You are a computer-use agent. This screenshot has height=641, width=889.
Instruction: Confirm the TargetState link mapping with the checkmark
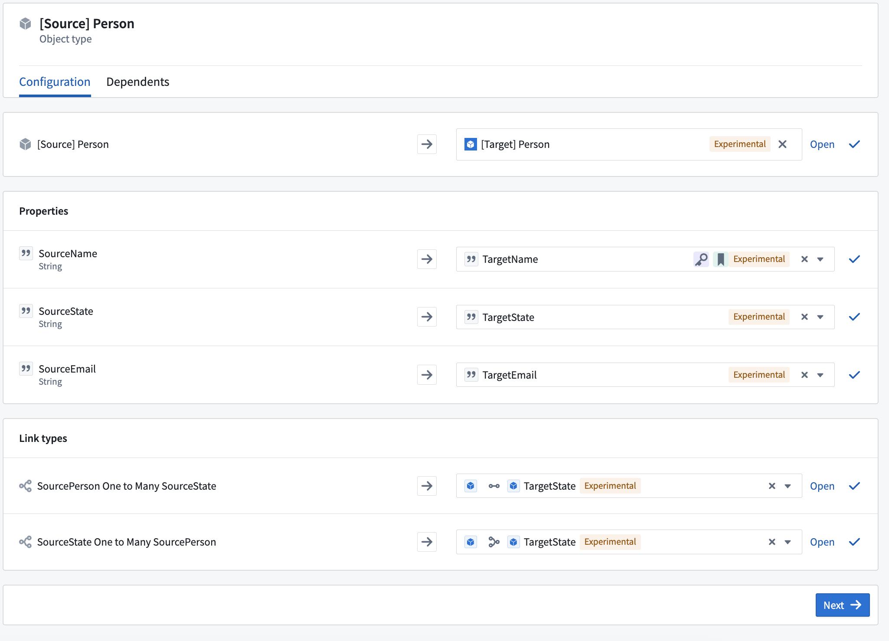[x=854, y=486]
